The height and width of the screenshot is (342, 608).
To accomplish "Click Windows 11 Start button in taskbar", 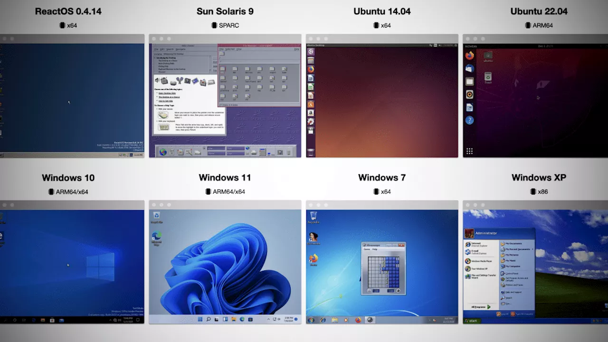I will point(200,319).
